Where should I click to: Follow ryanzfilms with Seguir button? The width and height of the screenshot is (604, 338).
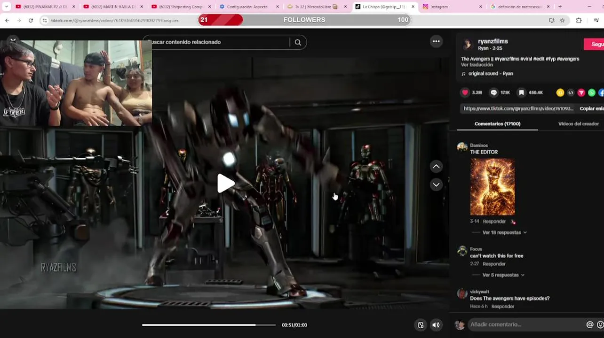595,44
